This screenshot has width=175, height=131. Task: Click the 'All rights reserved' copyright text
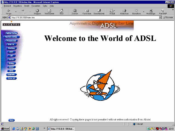pos(100,120)
